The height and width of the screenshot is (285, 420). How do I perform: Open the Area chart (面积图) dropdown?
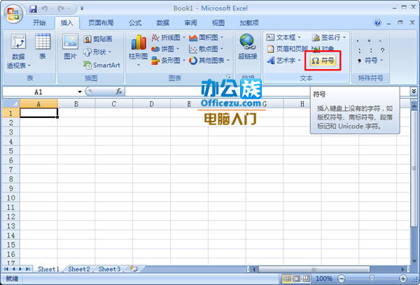tap(206, 38)
